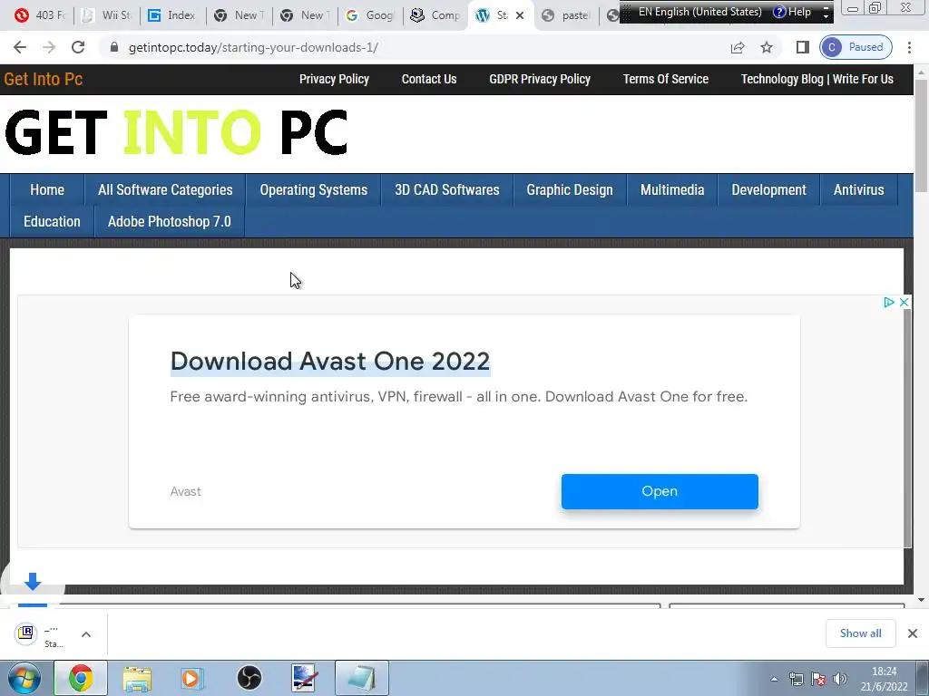Click the Open button in Avast ad
929x696 pixels.
(660, 491)
